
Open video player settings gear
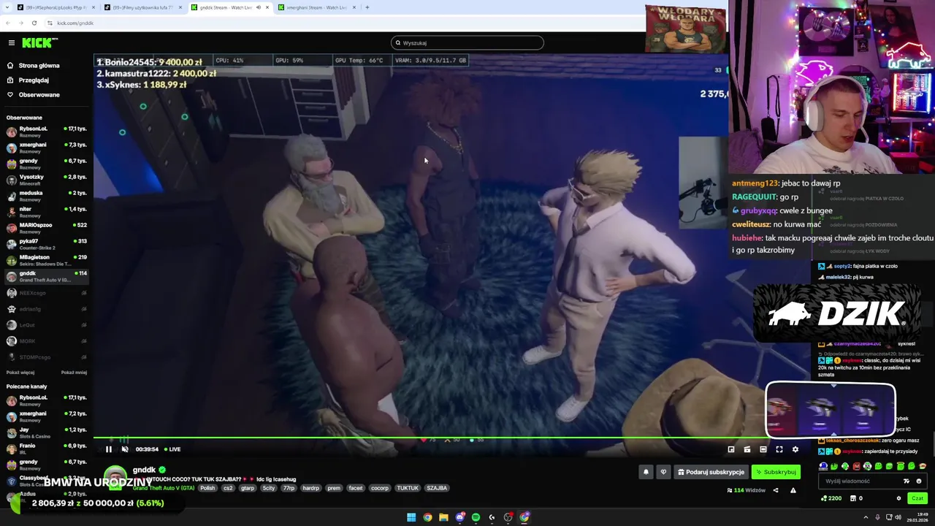point(795,449)
